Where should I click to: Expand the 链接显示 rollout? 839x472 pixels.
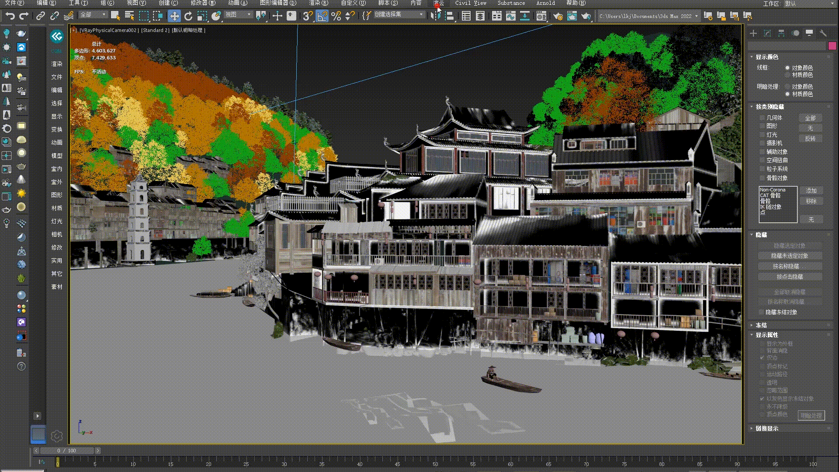(767, 428)
